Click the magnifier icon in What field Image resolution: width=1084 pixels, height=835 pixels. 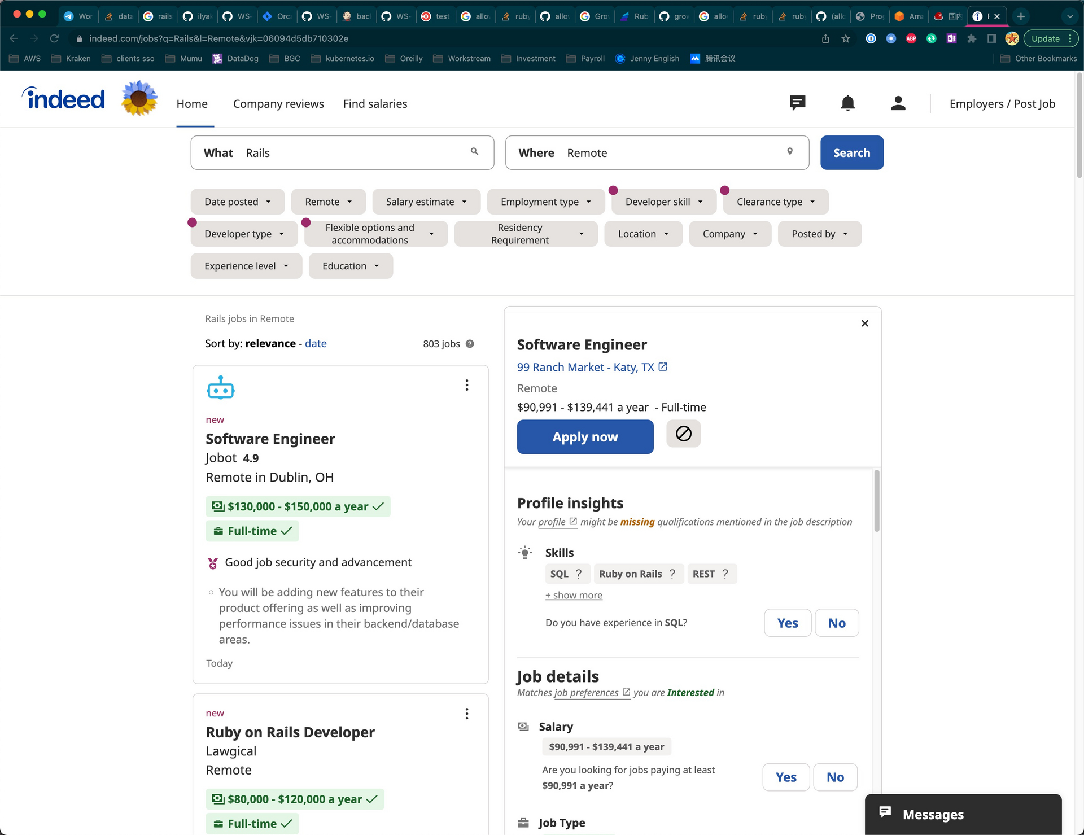coord(474,151)
